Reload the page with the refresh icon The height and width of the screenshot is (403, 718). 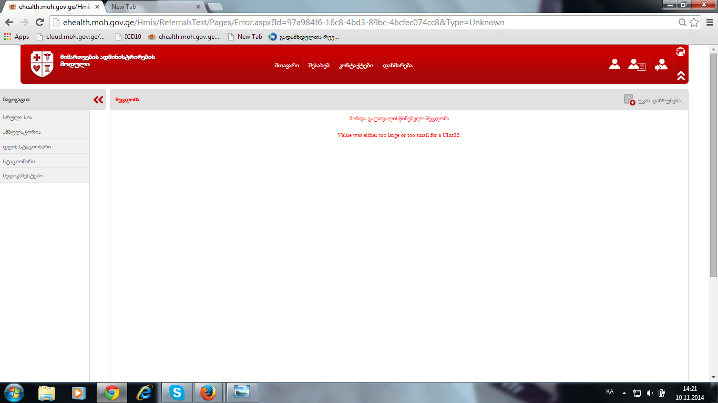click(x=39, y=23)
